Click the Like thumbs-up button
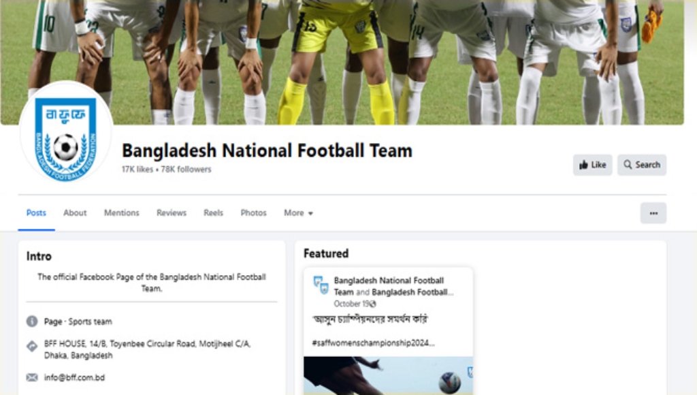 pyautogui.click(x=592, y=165)
